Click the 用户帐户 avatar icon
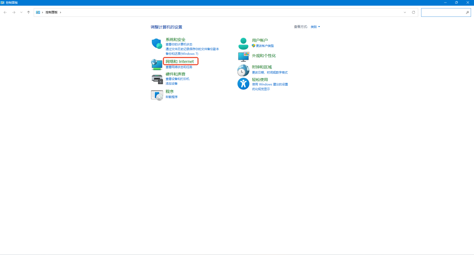This screenshot has width=474, height=255. [243, 43]
